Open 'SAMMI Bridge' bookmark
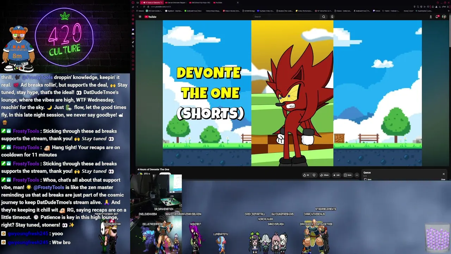This screenshot has width=451, height=254. coord(249,11)
